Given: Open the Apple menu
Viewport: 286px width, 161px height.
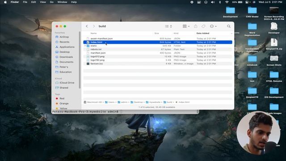Looking at the screenshot, I should click(x=5, y=2).
